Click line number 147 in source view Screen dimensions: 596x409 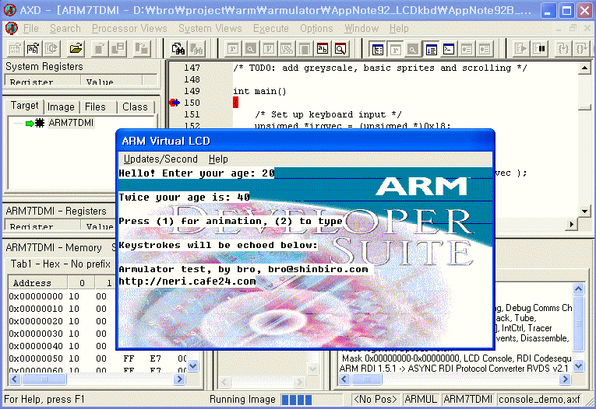[x=192, y=68]
